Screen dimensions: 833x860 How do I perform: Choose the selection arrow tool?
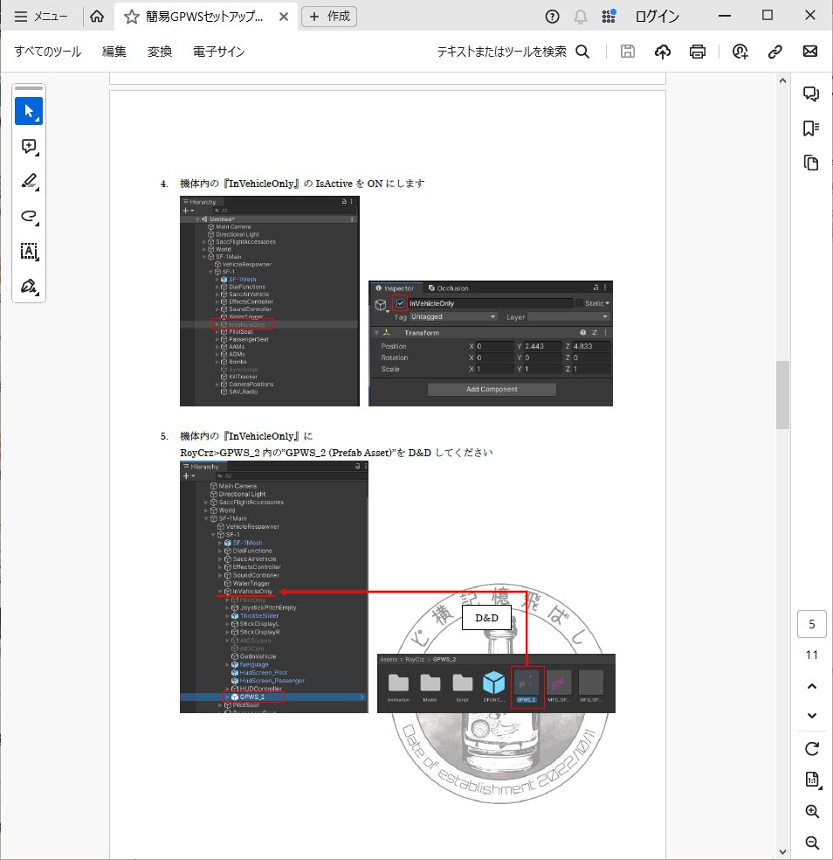tap(29, 111)
